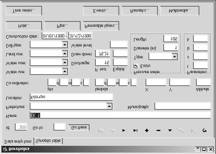Switch to Data entry form tab
The height and width of the screenshot is (154, 216).
(x=18, y=141)
